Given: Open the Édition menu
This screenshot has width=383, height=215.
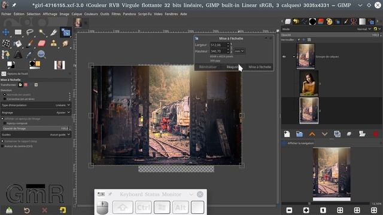Looking at the screenshot, I should 19,14.
